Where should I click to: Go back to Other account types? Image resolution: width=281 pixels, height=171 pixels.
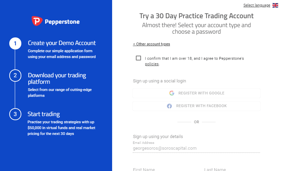pyautogui.click(x=151, y=44)
